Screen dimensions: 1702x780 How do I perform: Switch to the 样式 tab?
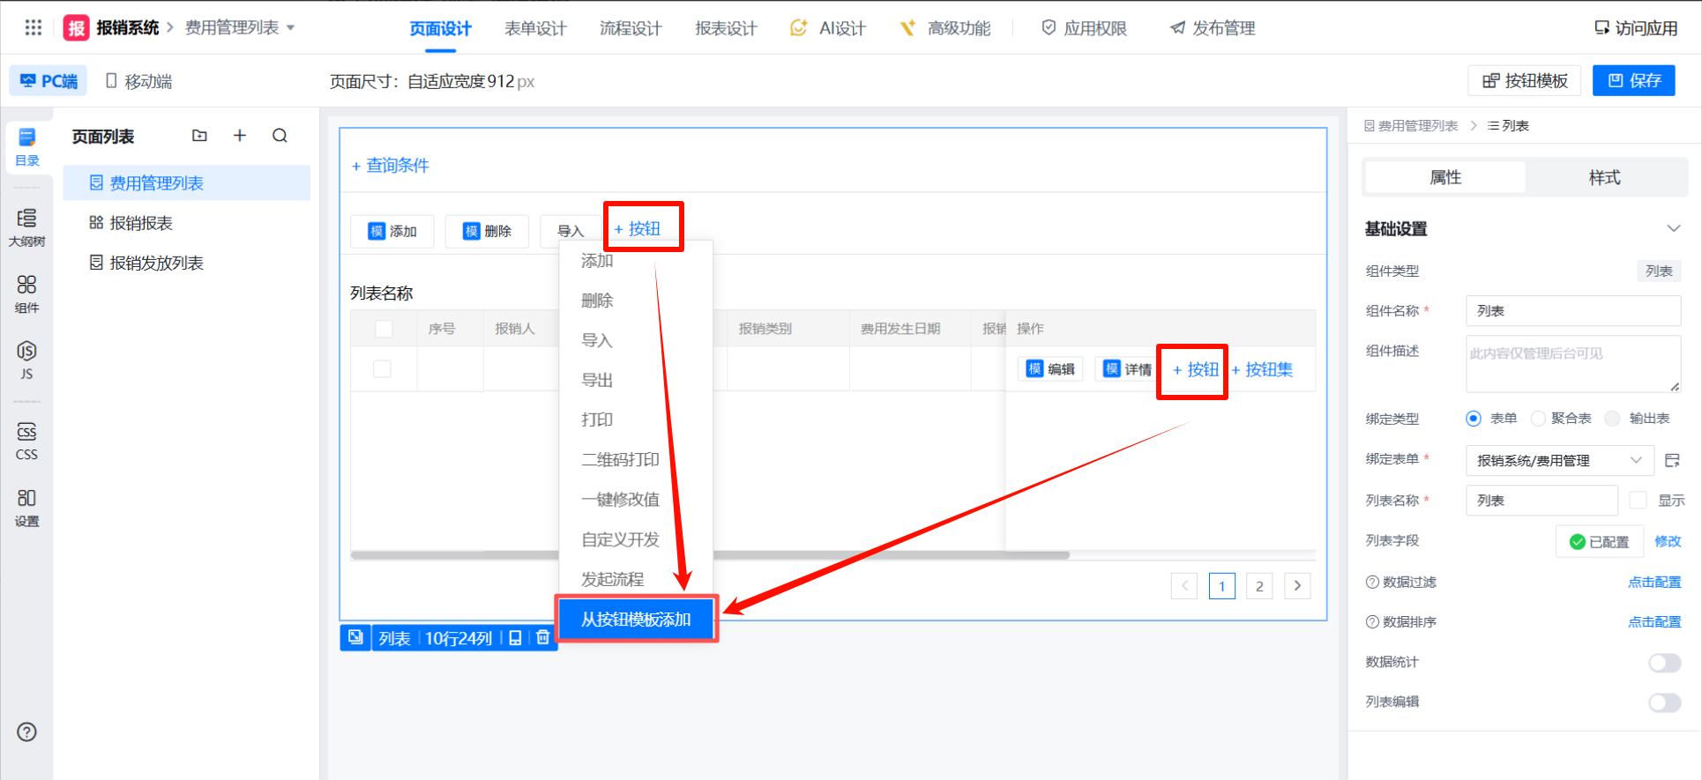tap(1604, 178)
